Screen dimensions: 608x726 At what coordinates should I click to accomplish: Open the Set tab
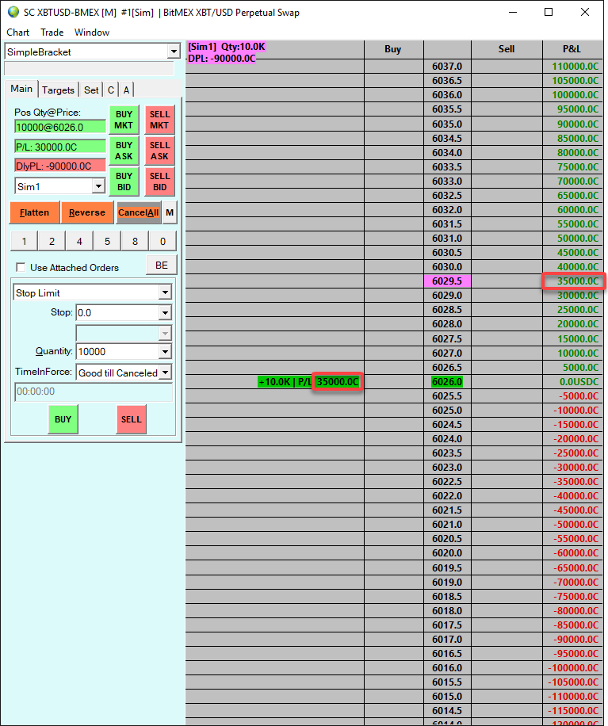[x=91, y=90]
